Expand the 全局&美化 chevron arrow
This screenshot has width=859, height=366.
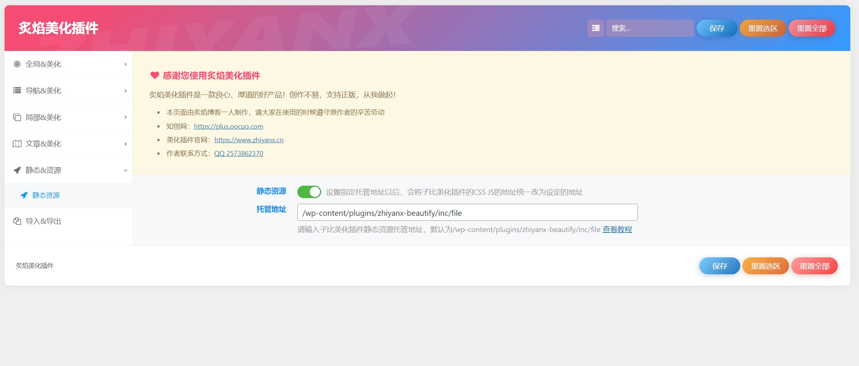[126, 65]
